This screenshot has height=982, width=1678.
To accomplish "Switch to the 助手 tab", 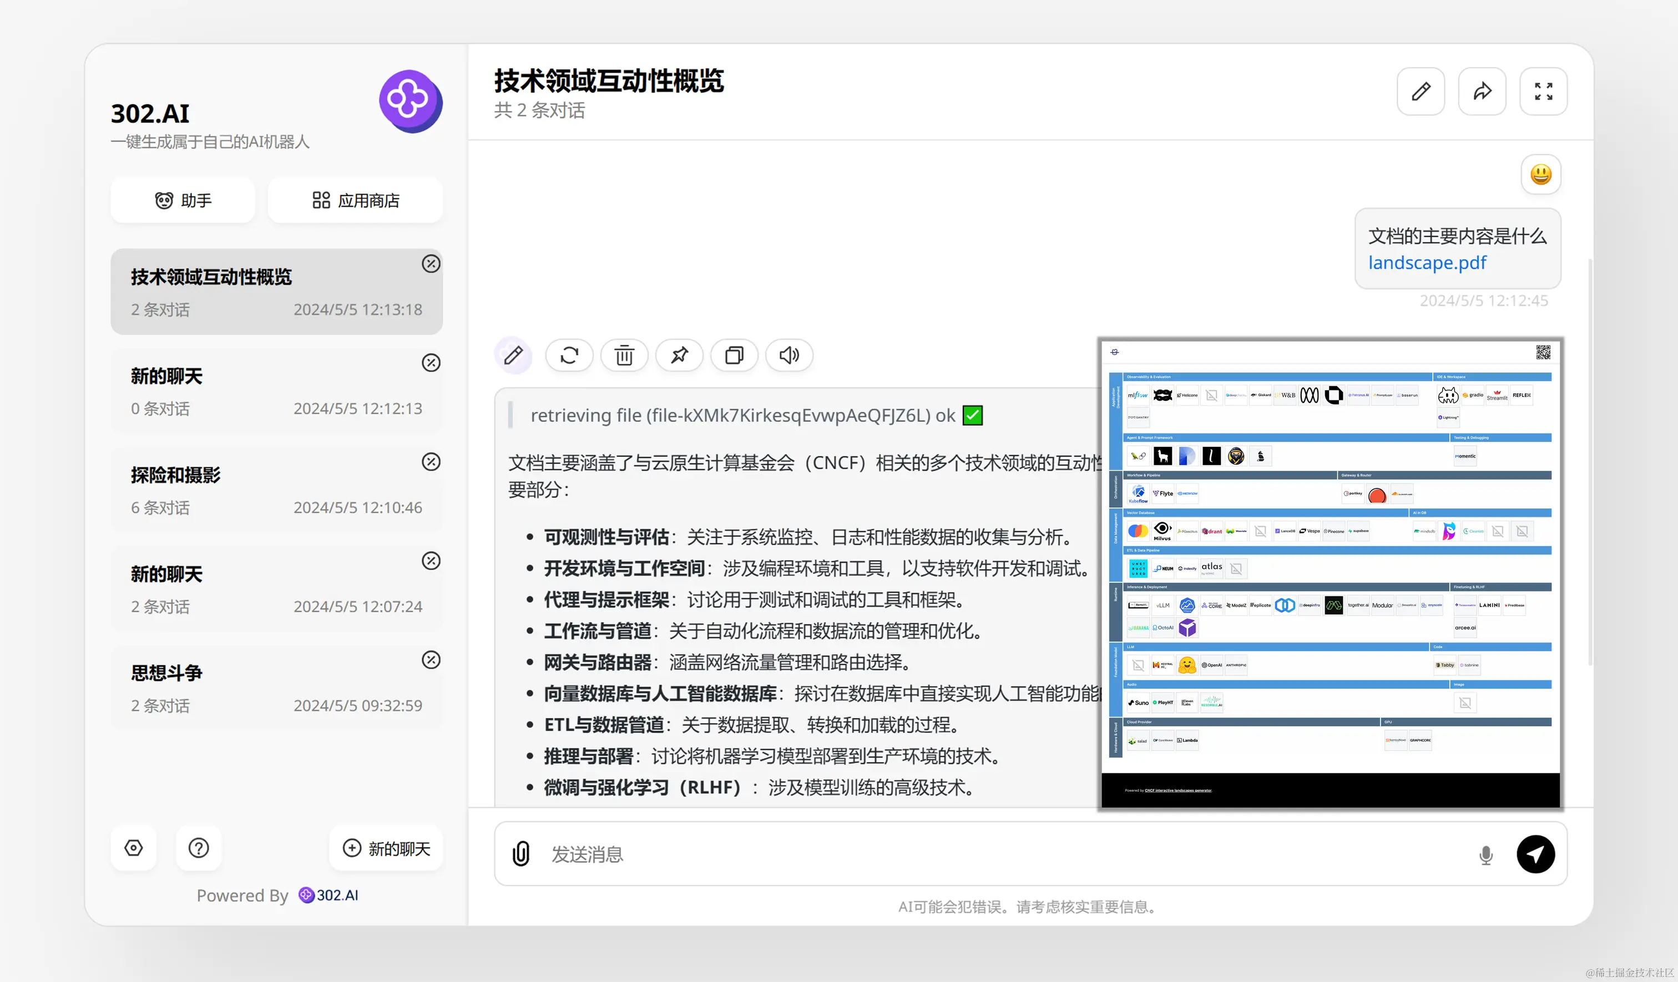I will point(183,200).
